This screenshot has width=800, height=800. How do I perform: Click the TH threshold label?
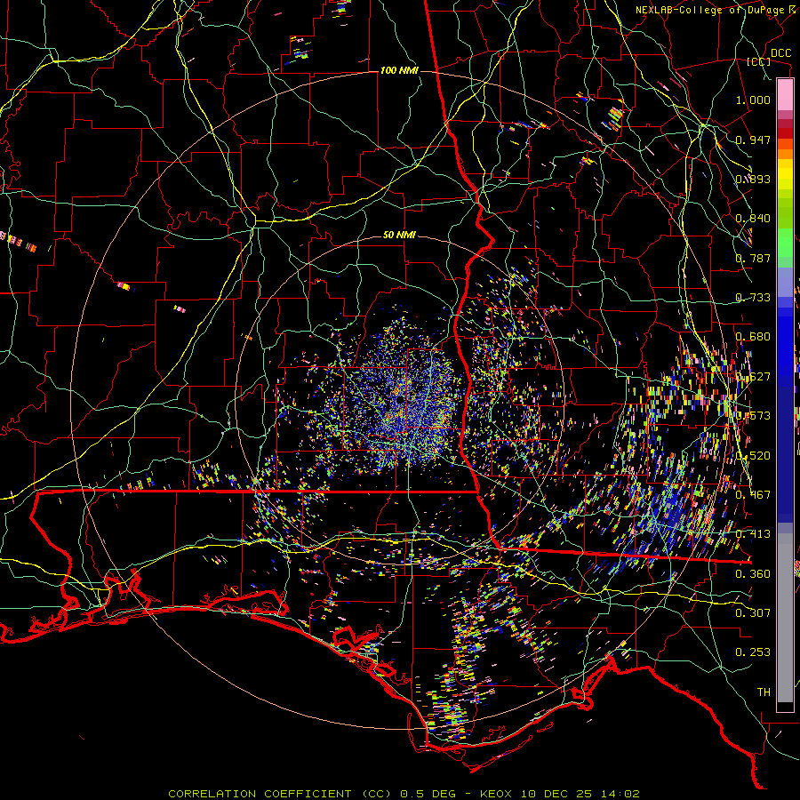pyautogui.click(x=764, y=692)
